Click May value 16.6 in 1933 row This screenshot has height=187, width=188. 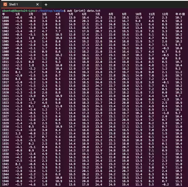coord(72,137)
